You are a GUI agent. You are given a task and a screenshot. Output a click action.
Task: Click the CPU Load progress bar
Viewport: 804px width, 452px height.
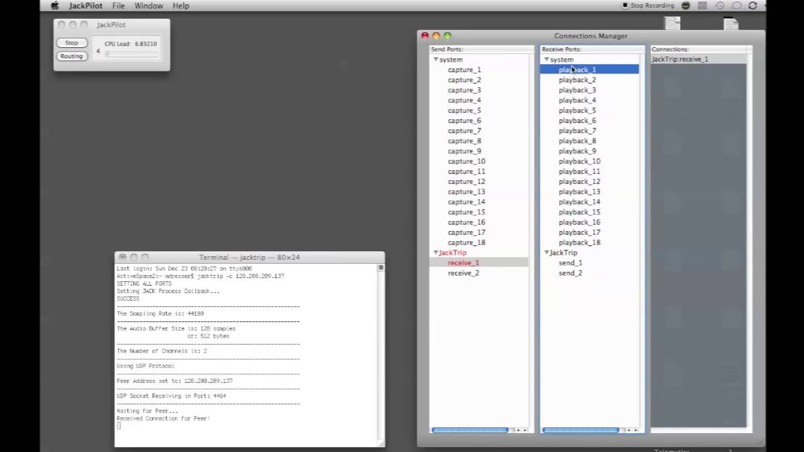pyautogui.click(x=132, y=54)
